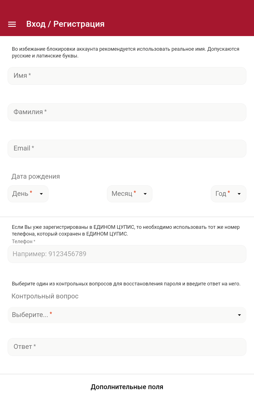Focus the Фамилия surname field
Image resolution: width=254 pixels, height=399 pixels.
click(127, 112)
